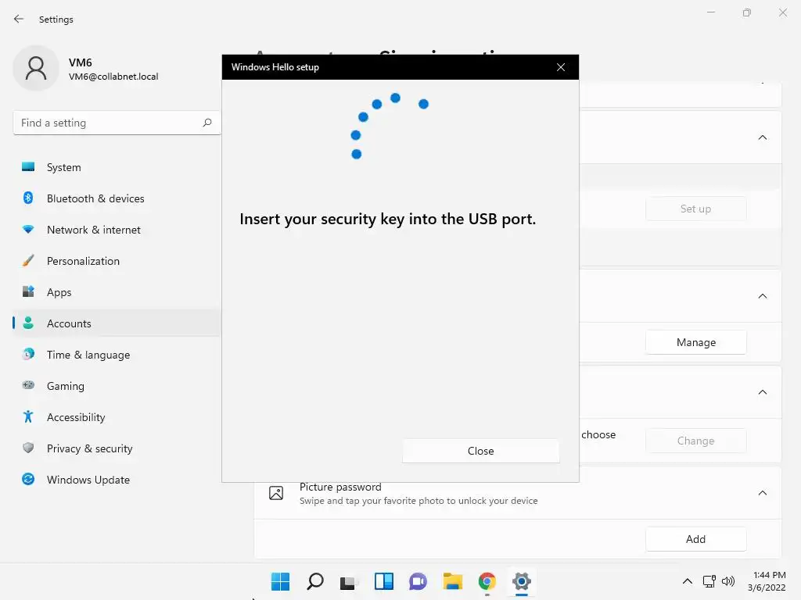This screenshot has height=600, width=801.
Task: Show hidden system tray icons
Action: (688, 581)
